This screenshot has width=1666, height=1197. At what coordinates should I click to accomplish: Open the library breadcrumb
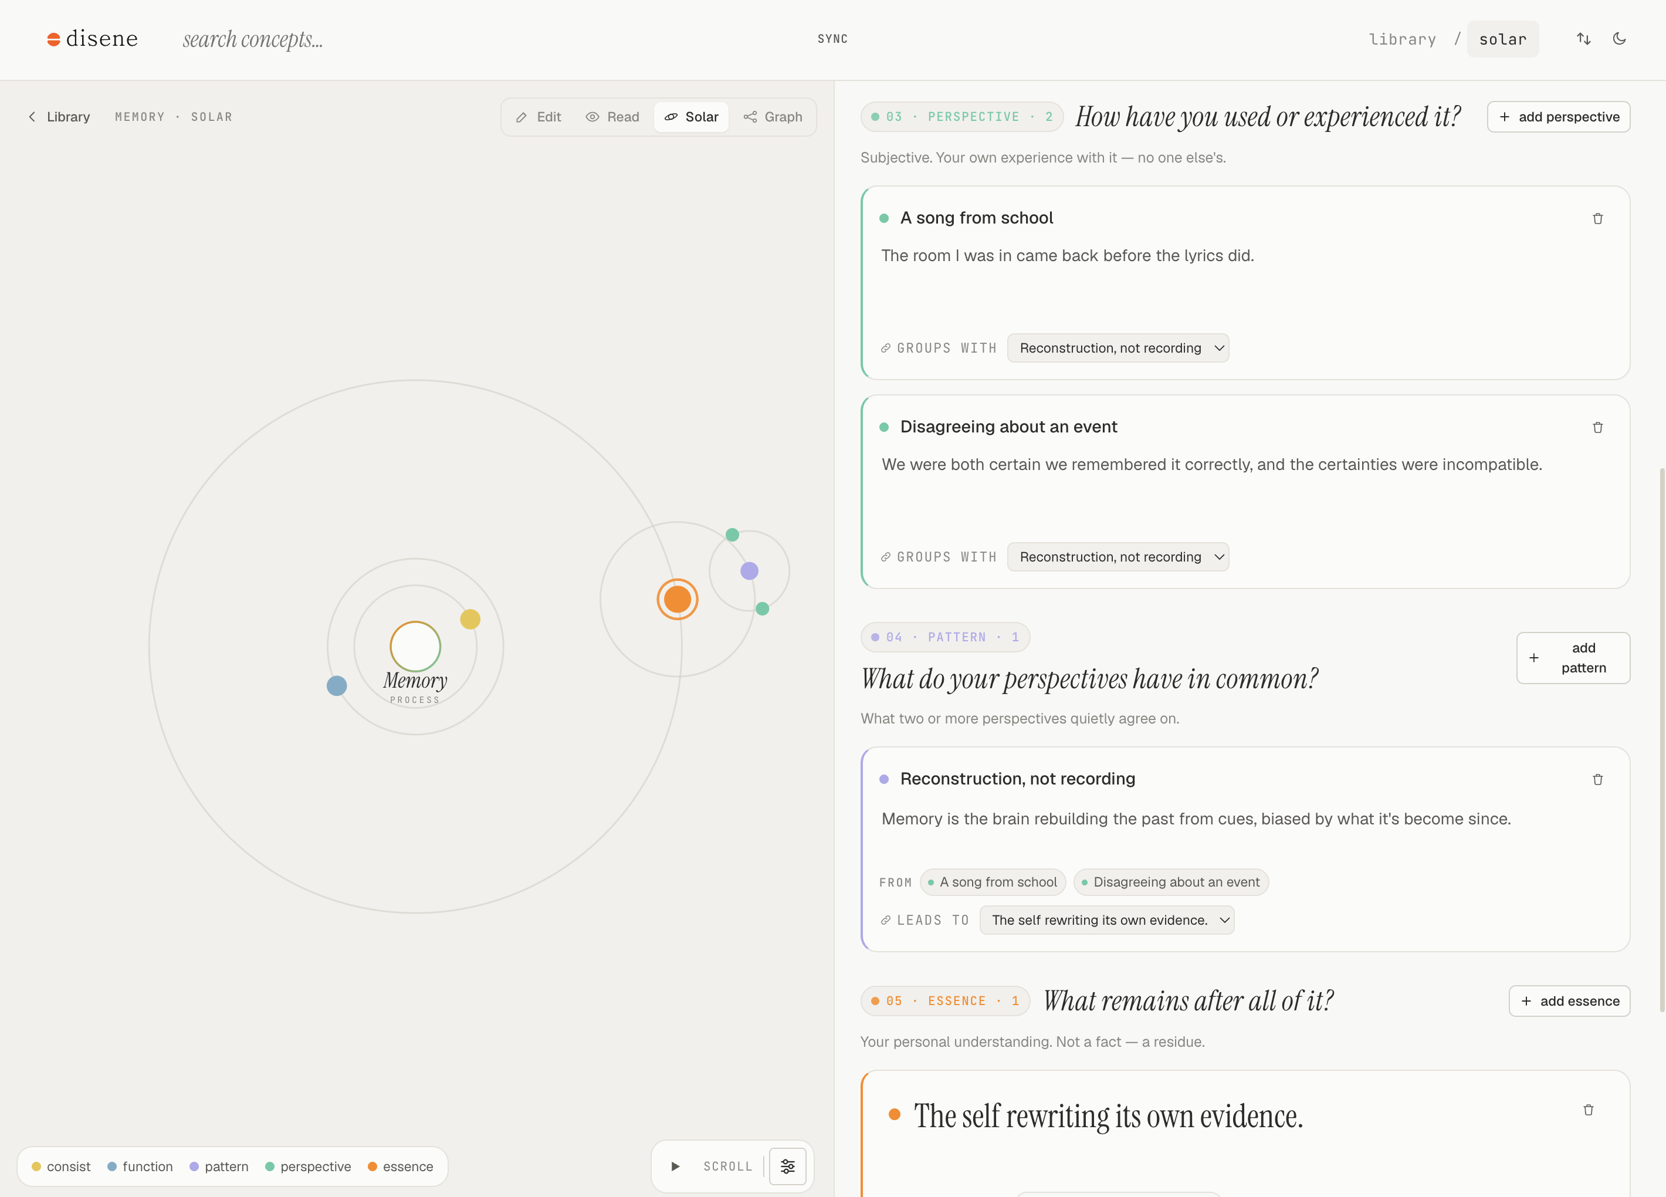pyautogui.click(x=1401, y=39)
